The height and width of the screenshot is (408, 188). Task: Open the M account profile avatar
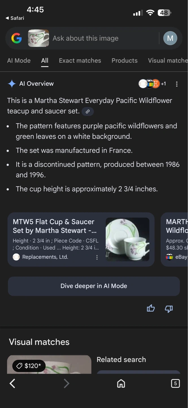point(170,38)
